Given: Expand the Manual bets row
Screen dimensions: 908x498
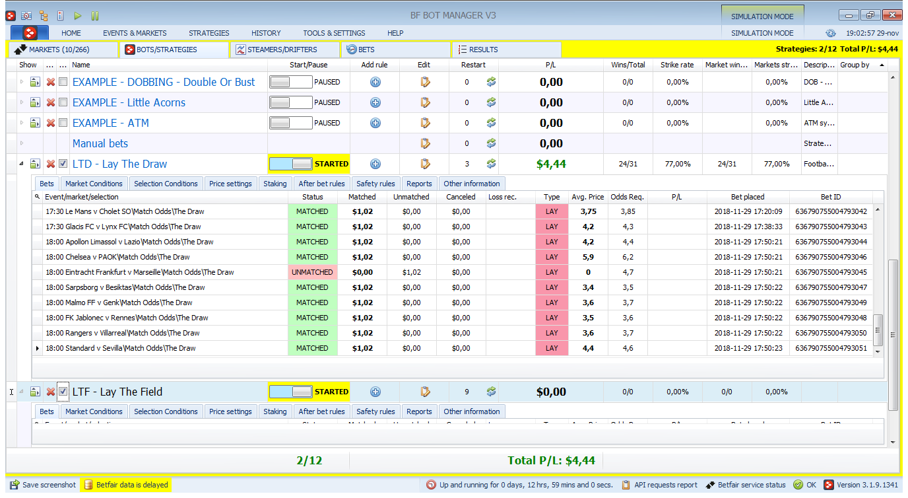Looking at the screenshot, I should pos(21,143).
